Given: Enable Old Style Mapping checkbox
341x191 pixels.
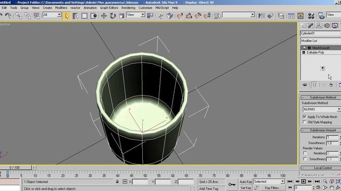Looking at the screenshot, I should (x=304, y=122).
